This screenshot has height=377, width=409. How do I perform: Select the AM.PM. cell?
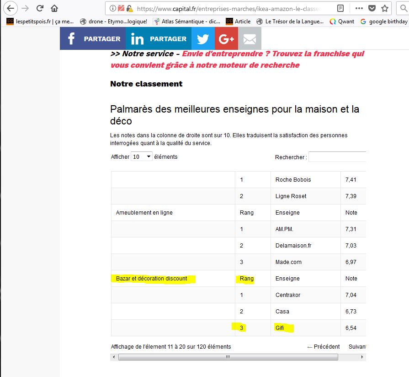click(x=306, y=229)
